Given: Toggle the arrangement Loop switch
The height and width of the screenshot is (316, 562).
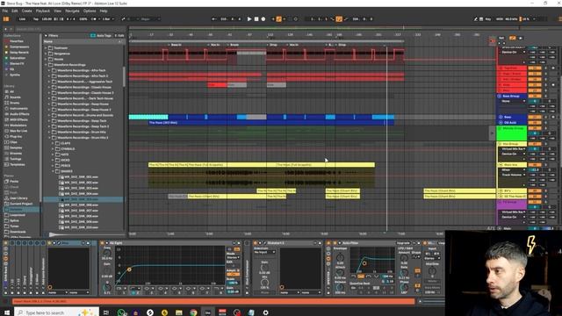Looking at the screenshot, I should point(339,19).
